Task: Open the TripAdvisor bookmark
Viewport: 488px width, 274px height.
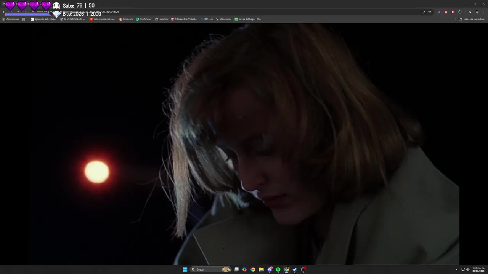Action: pos(144,19)
